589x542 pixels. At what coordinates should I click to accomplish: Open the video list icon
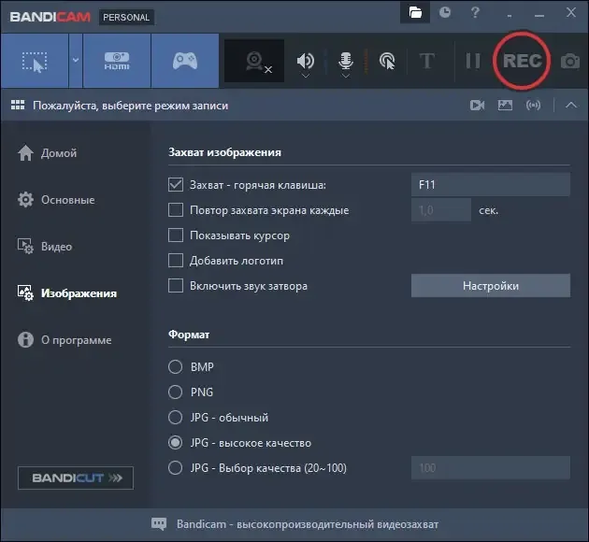477,105
